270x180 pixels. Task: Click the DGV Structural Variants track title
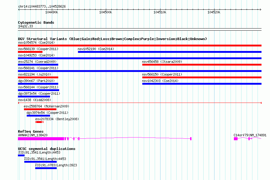(113, 39)
